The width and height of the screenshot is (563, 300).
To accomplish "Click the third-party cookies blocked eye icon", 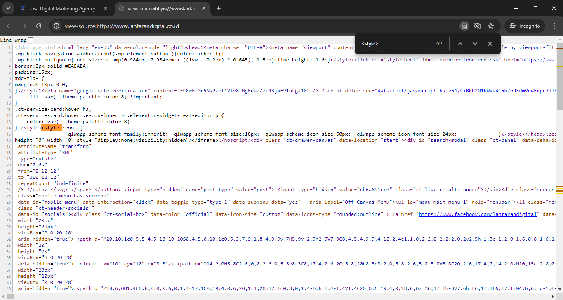I will [478, 26].
